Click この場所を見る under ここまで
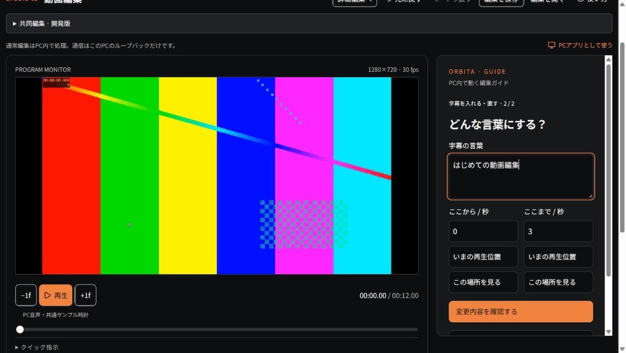This screenshot has width=626, height=353. (x=558, y=282)
